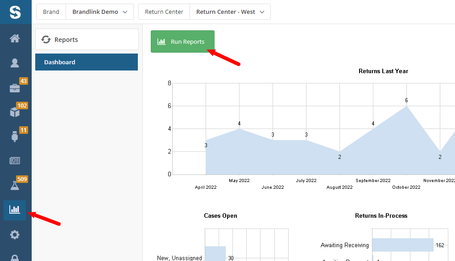This screenshot has width=455, height=261.
Task: Open the briefcase icon showing 43 items
Action: (15, 87)
